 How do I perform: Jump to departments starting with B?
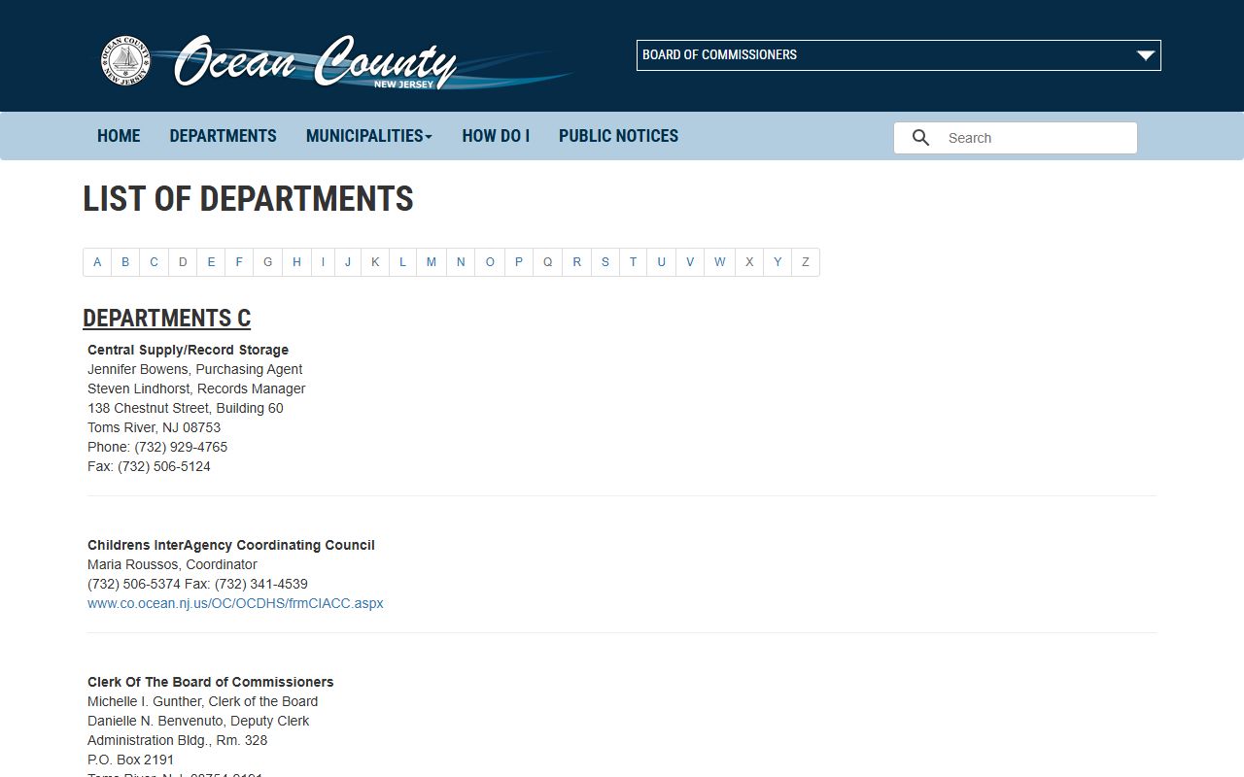tap(125, 262)
